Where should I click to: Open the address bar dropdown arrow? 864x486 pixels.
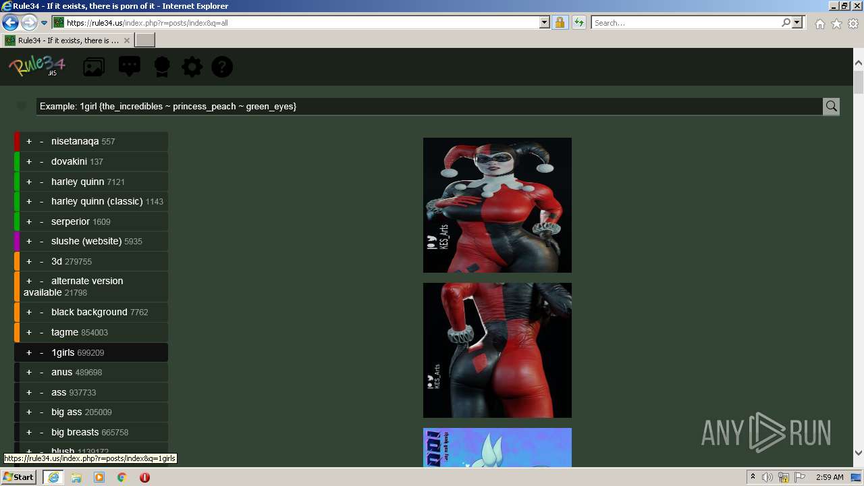click(x=545, y=22)
